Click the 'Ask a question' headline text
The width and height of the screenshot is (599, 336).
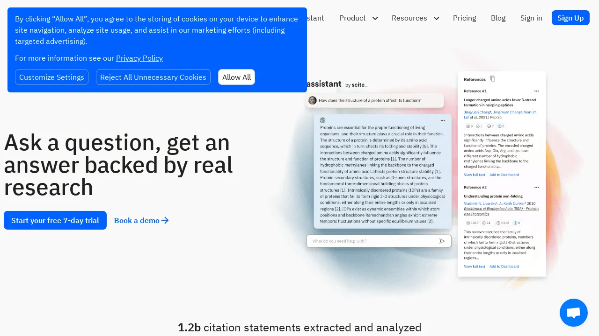(118, 165)
